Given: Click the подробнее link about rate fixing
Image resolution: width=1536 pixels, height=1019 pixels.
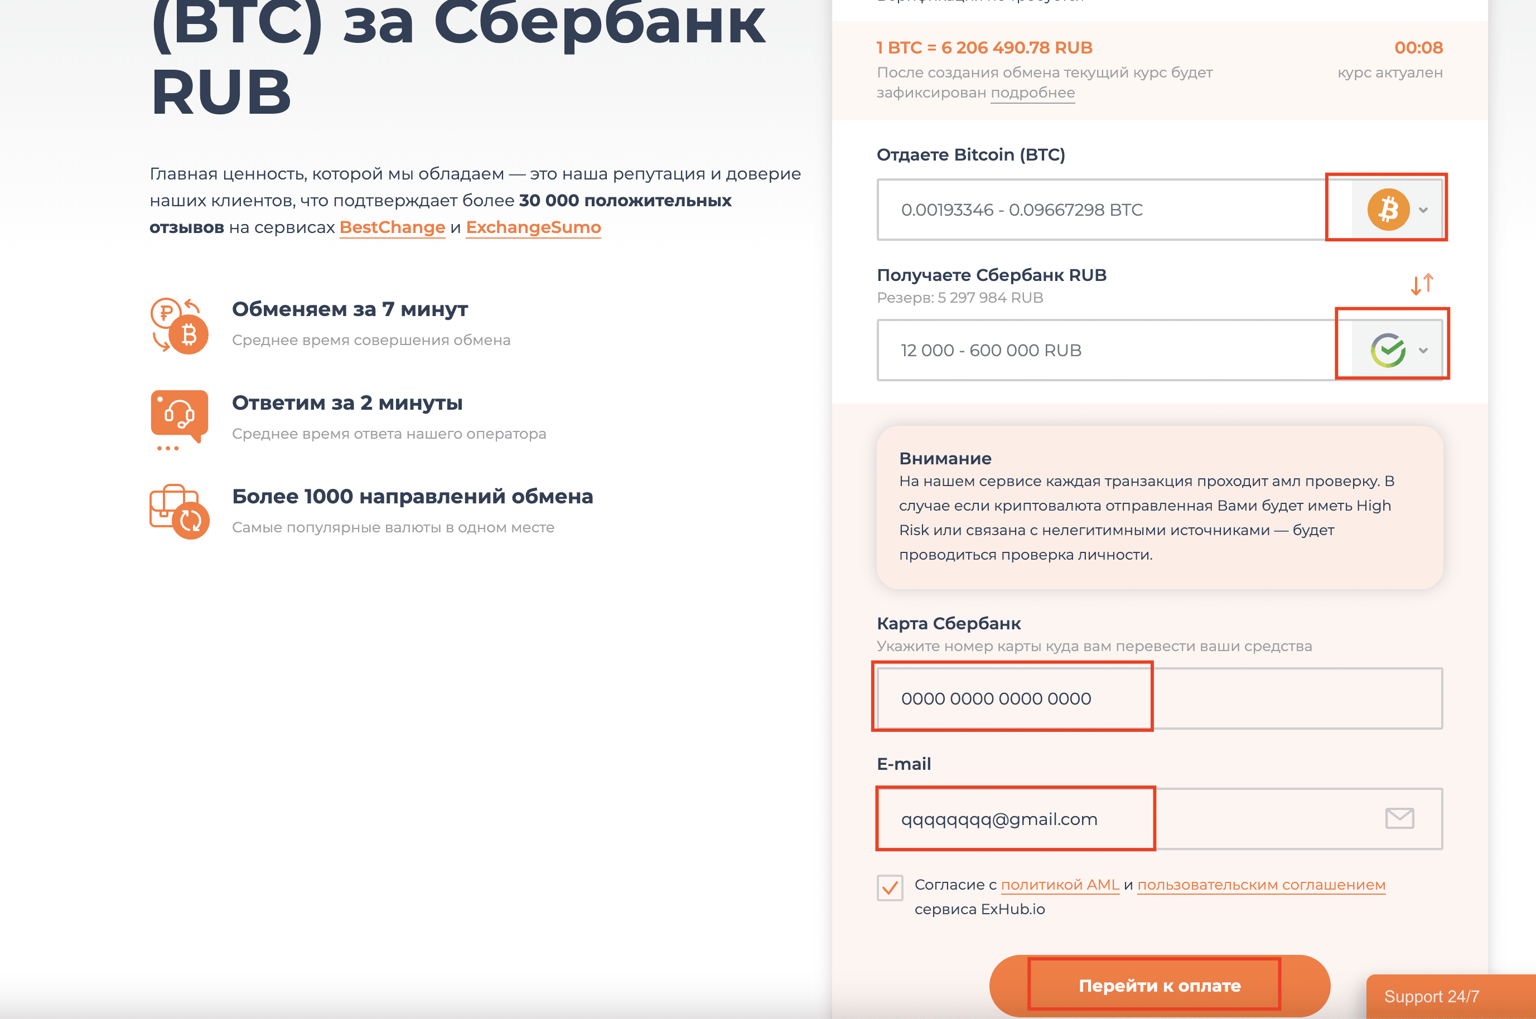Looking at the screenshot, I should (x=1032, y=93).
